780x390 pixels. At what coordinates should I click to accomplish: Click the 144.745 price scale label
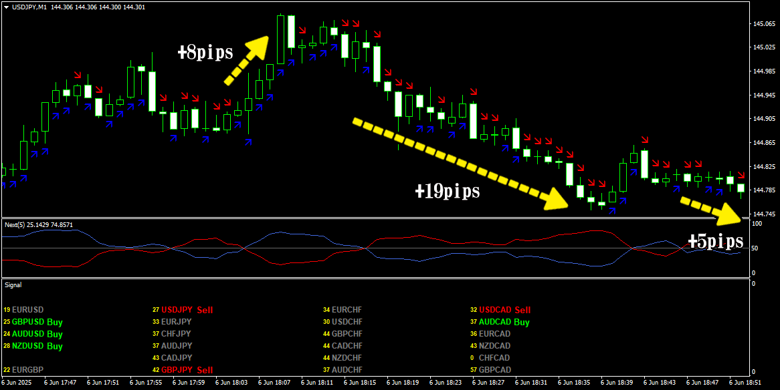(764, 214)
